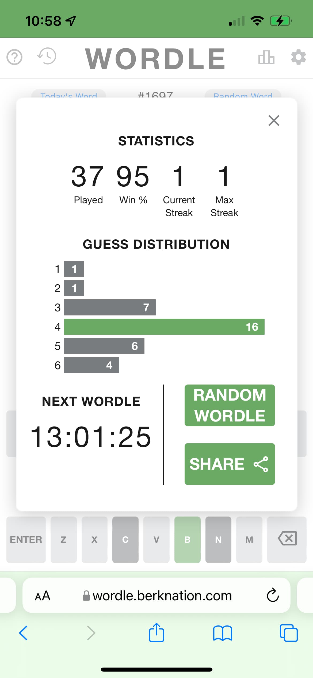313x678 pixels.
Task: Tap the green guess-4 distribution bar
Action: 164,327
